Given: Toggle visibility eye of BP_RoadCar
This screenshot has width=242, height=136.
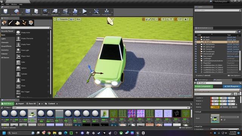Looking at the screenshot, I should tap(196, 42).
